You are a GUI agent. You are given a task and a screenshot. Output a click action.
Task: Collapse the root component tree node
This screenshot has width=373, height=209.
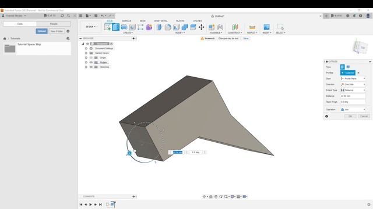[83, 44]
